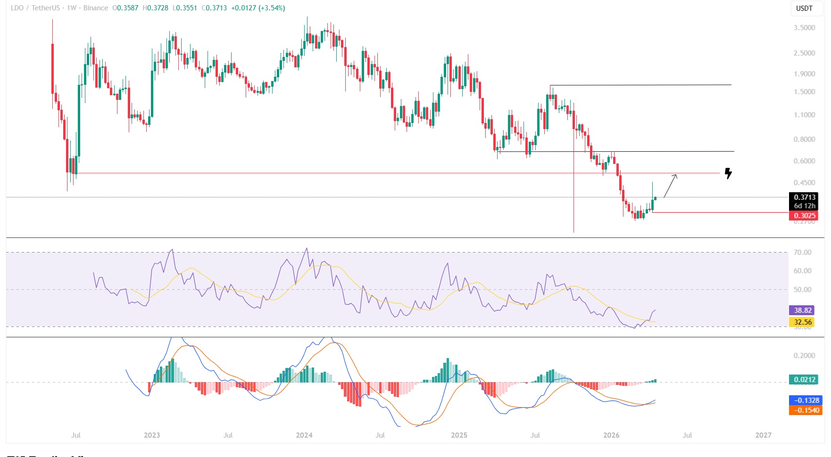Select the black lightning bolt icon on chart

pyautogui.click(x=728, y=174)
